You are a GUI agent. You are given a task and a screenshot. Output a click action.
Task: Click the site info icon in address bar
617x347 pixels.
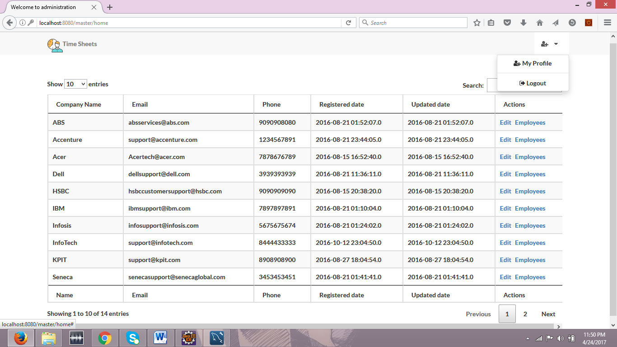(x=23, y=23)
